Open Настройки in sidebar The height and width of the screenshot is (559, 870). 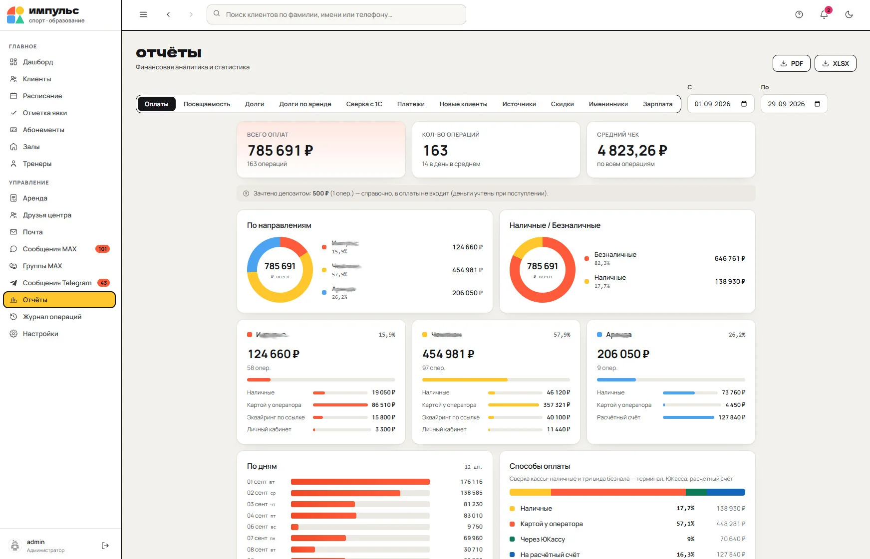coord(59,334)
